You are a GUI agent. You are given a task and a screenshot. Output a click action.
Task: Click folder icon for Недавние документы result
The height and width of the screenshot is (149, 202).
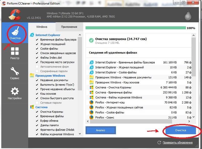(x=92, y=78)
